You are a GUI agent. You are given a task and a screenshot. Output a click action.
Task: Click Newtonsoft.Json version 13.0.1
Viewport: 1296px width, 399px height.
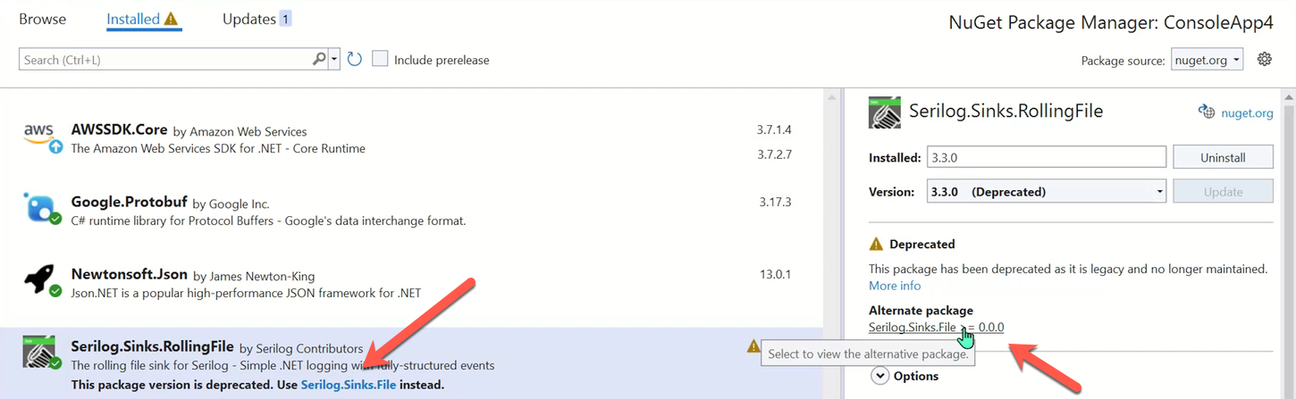(774, 274)
